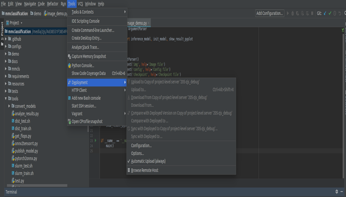Image resolution: width=346 pixels, height=197 pixels.
Task: Click Create Command-line Launcher
Action: click(x=97, y=30)
